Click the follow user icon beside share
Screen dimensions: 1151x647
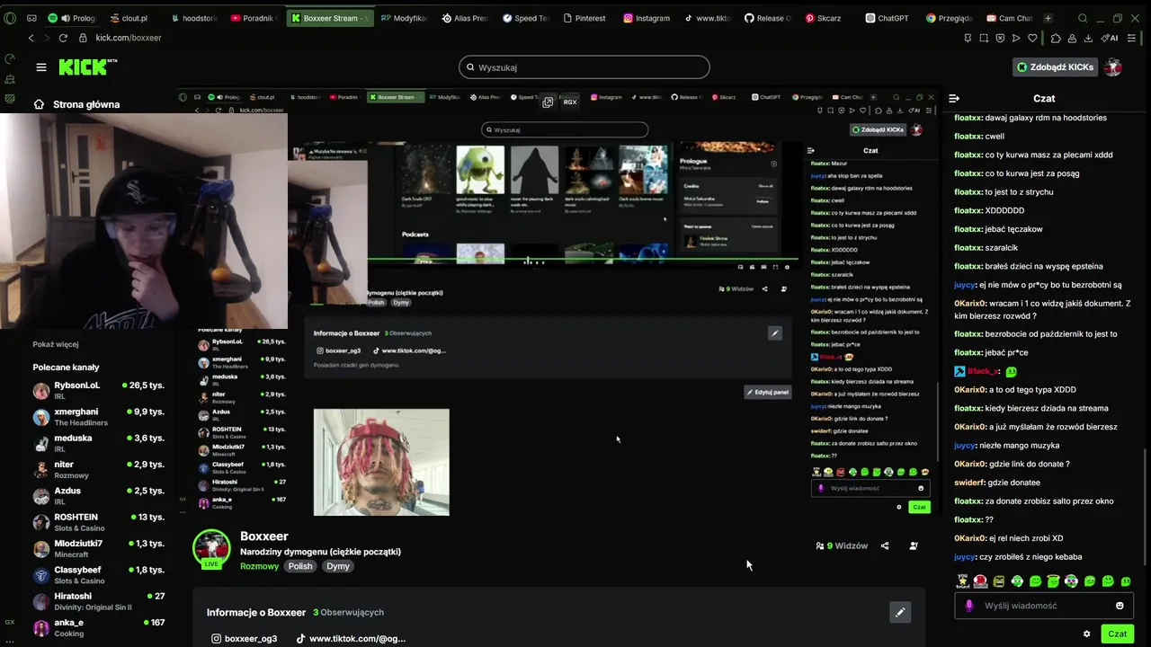click(x=914, y=545)
